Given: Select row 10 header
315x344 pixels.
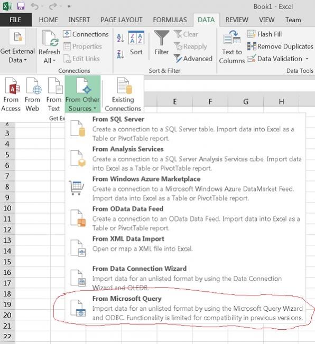Looking at the screenshot, I should pos(7,208).
